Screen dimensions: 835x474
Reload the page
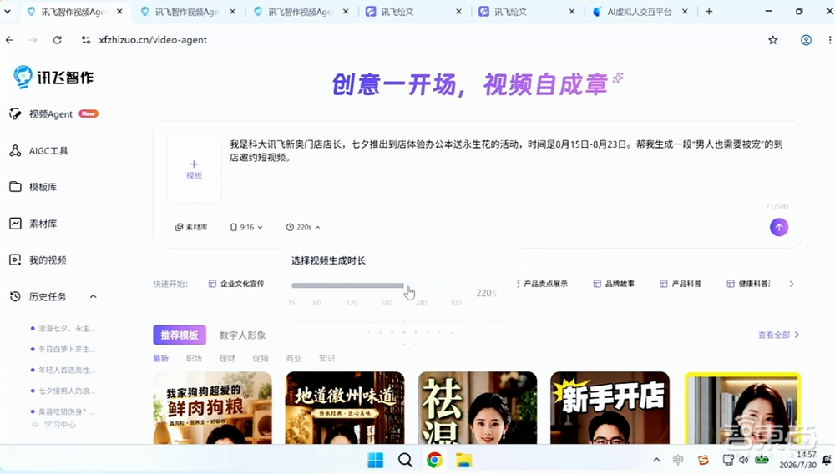coord(57,40)
